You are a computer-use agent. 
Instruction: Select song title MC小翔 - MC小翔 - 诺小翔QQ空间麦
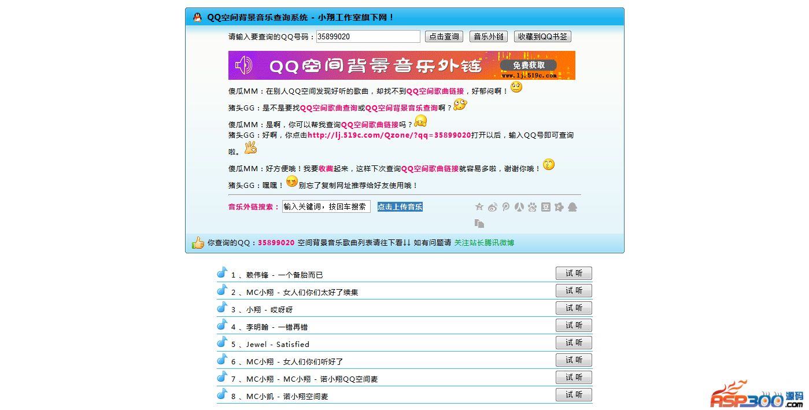click(312, 379)
